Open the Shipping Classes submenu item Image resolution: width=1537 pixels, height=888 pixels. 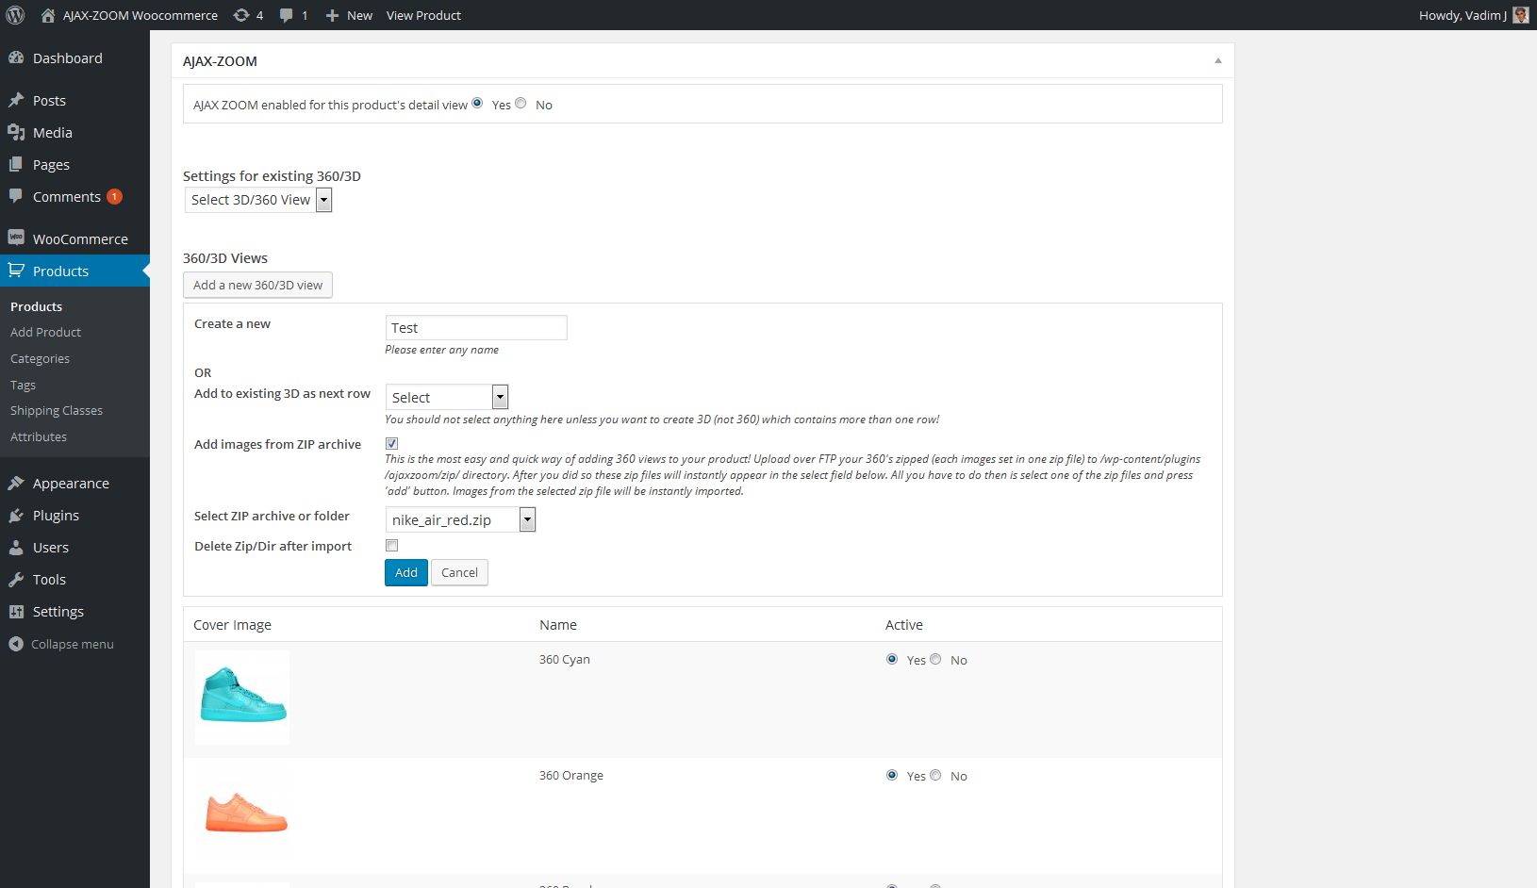[57, 410]
